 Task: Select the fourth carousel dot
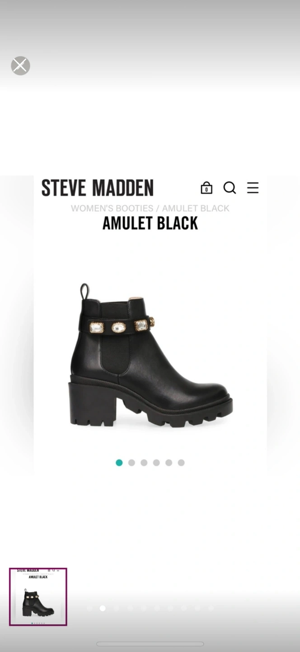(156, 463)
